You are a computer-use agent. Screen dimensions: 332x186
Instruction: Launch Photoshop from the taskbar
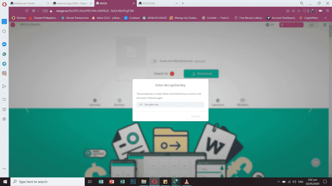click(133, 182)
